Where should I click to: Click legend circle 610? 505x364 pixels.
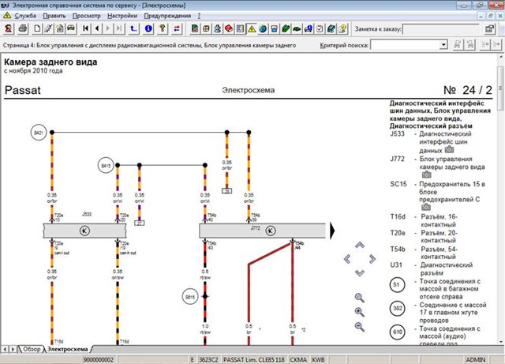[x=398, y=332]
